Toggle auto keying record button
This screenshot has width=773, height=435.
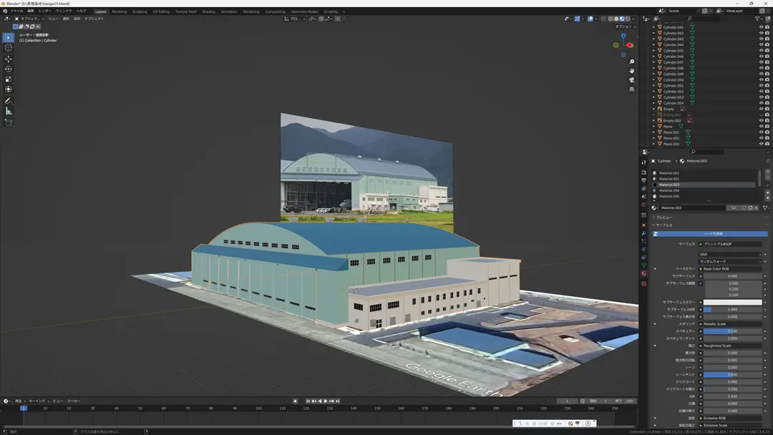(296, 401)
